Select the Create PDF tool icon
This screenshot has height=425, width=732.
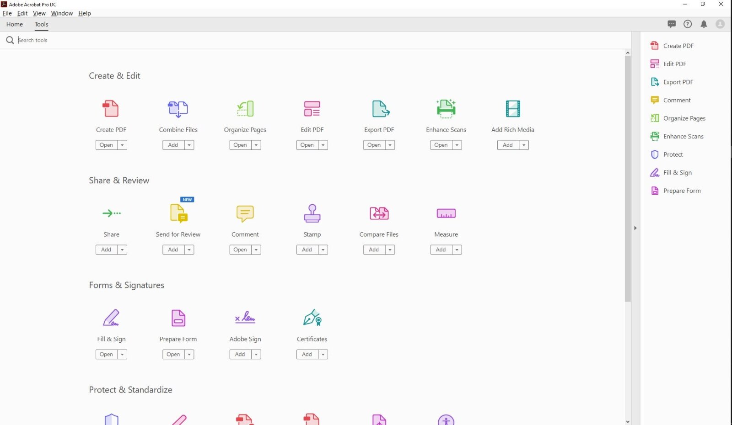[x=111, y=109]
